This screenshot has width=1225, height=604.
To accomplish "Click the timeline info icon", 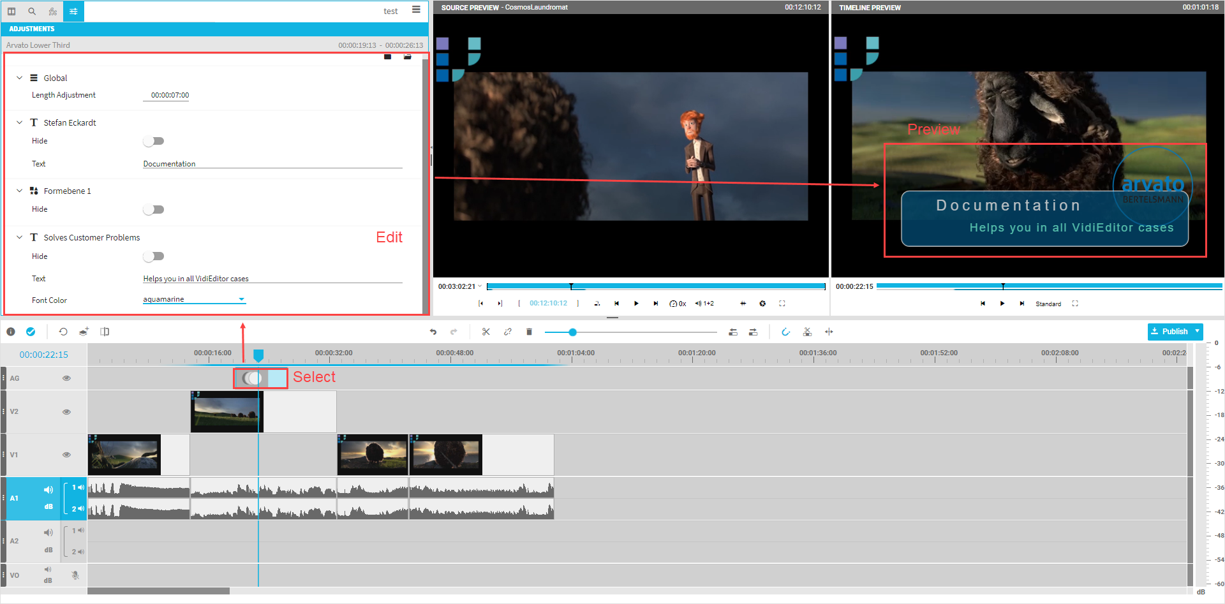I will point(11,332).
